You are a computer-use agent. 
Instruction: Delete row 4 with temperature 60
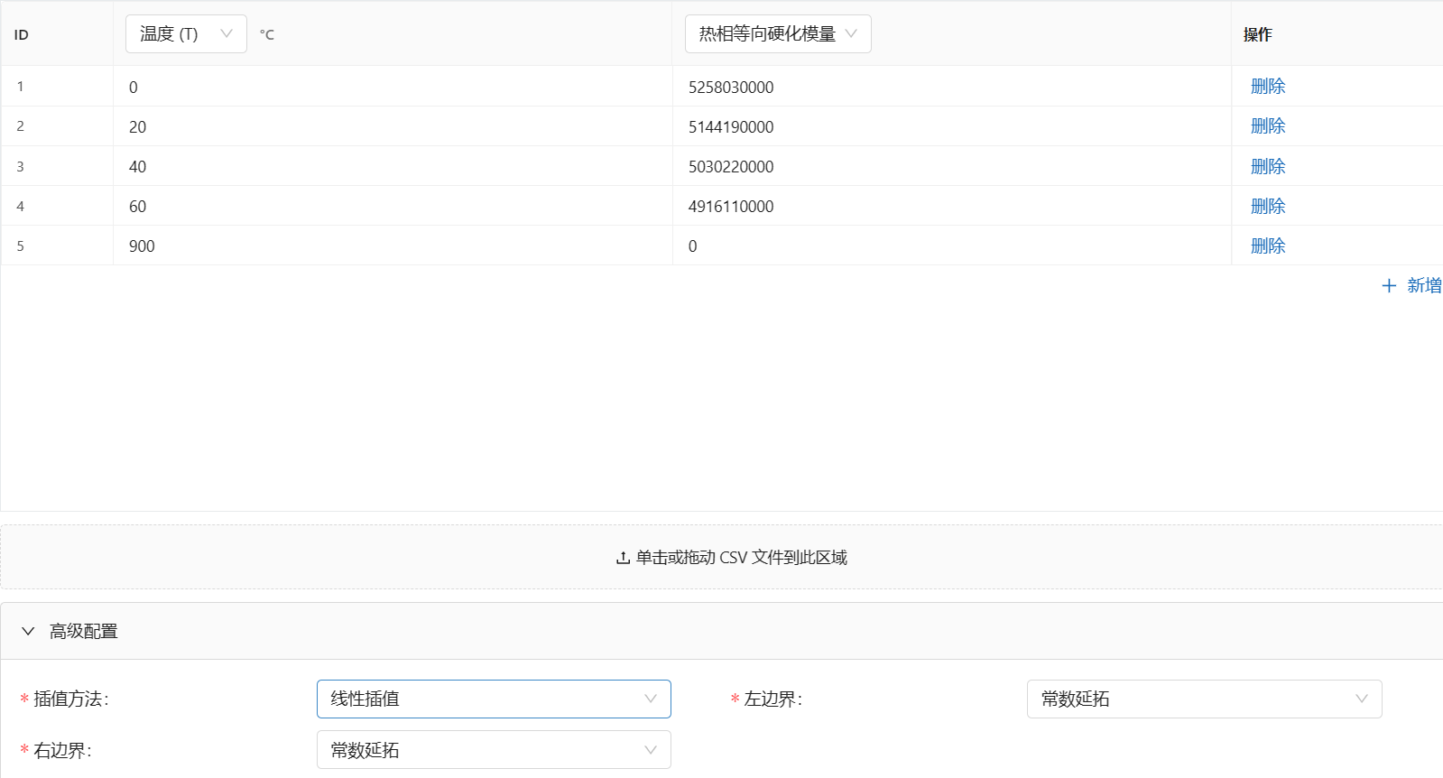click(x=1268, y=206)
